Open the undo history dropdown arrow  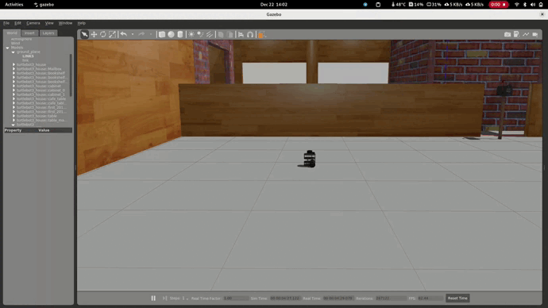click(x=133, y=34)
